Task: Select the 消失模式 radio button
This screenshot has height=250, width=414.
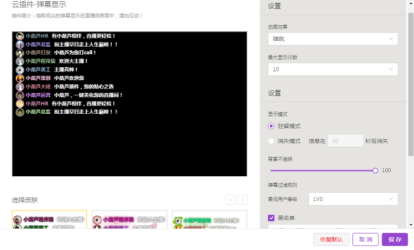Action: pyautogui.click(x=271, y=141)
